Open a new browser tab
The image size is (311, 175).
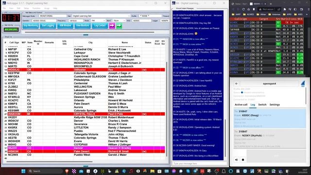[x=271, y=4]
